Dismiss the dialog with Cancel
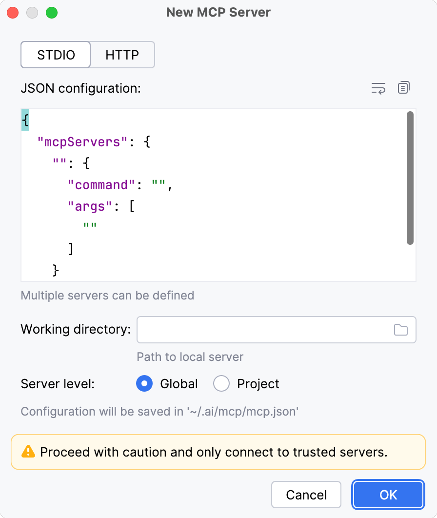The width and height of the screenshot is (437, 518). (306, 495)
